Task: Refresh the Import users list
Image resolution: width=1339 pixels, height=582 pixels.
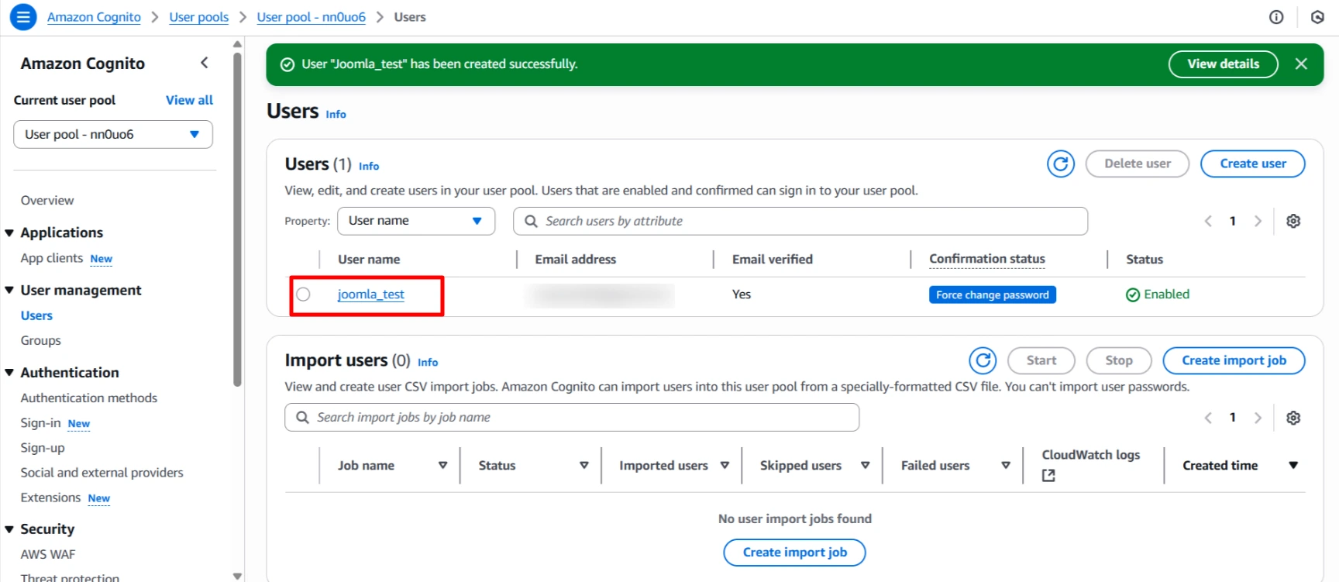Action: [x=983, y=360]
